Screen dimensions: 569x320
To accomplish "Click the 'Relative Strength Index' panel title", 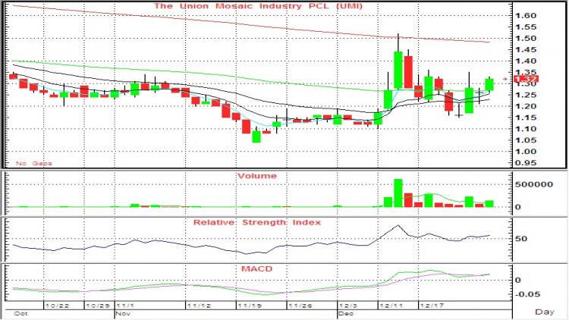I will tap(257, 222).
